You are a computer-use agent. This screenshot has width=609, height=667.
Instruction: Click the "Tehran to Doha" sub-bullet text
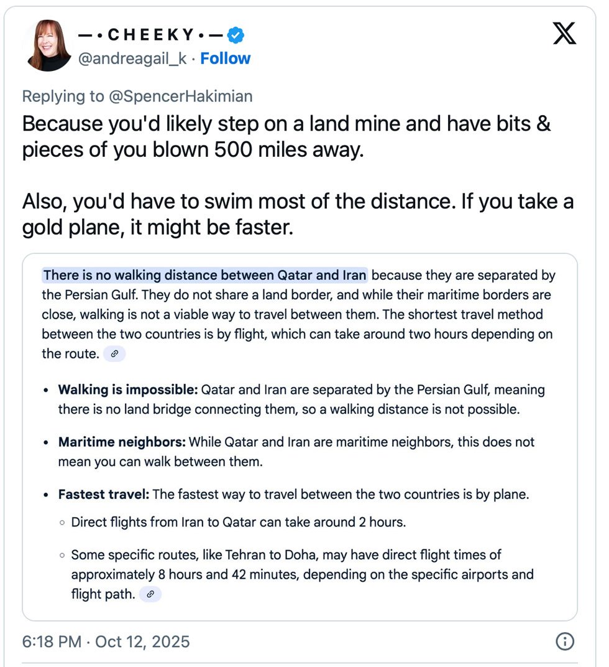tap(302, 574)
